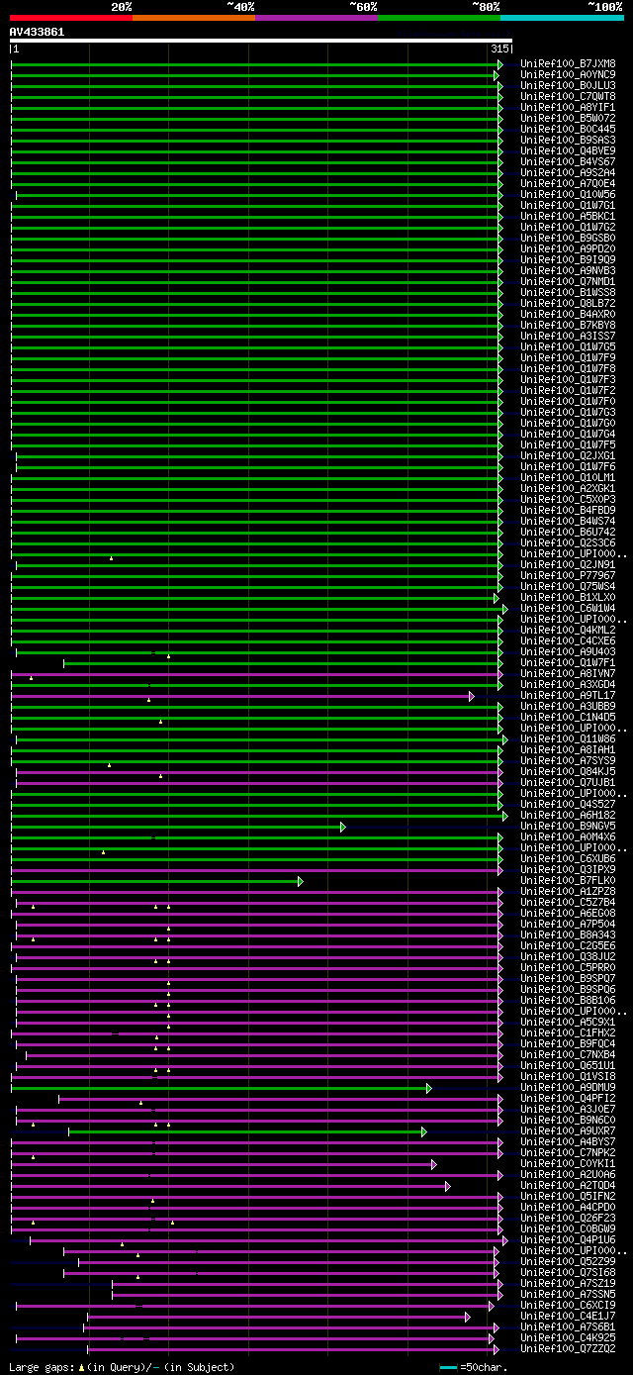Click the entry UniRef100_B8A343
Viewport: 633px width, 1375px height.
click(x=568, y=935)
